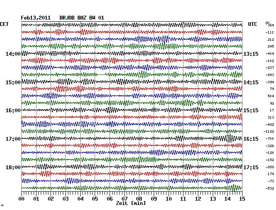Select minute tick label 01
This screenshot has width=276, height=210.
tap(36, 199)
